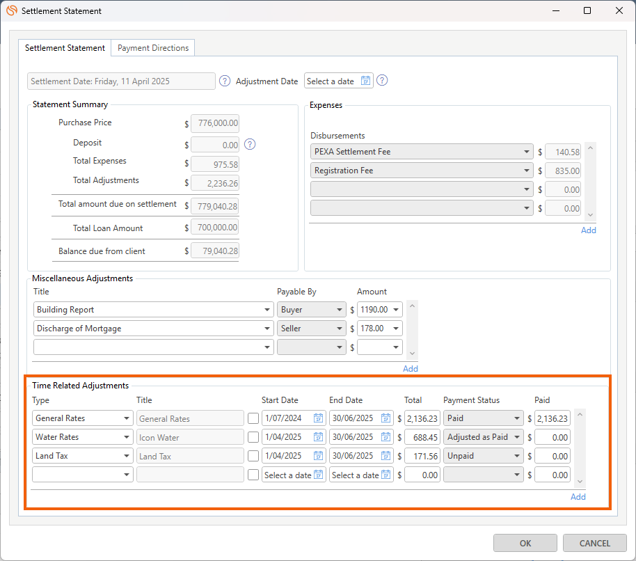Open the Adjustment Date calendar picker
The width and height of the screenshot is (636, 561).
coord(365,81)
